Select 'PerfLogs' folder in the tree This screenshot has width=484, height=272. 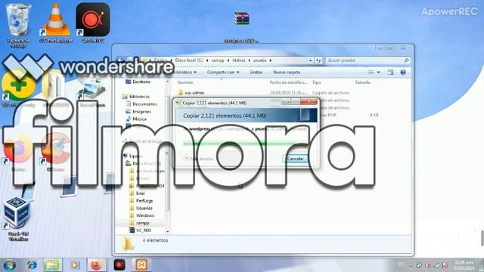tap(141, 200)
